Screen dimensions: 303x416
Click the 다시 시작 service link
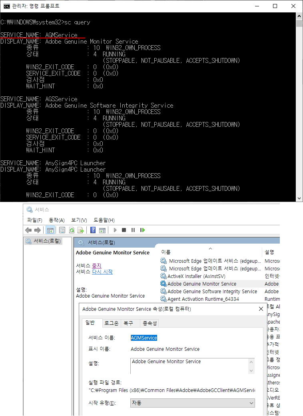click(102, 272)
